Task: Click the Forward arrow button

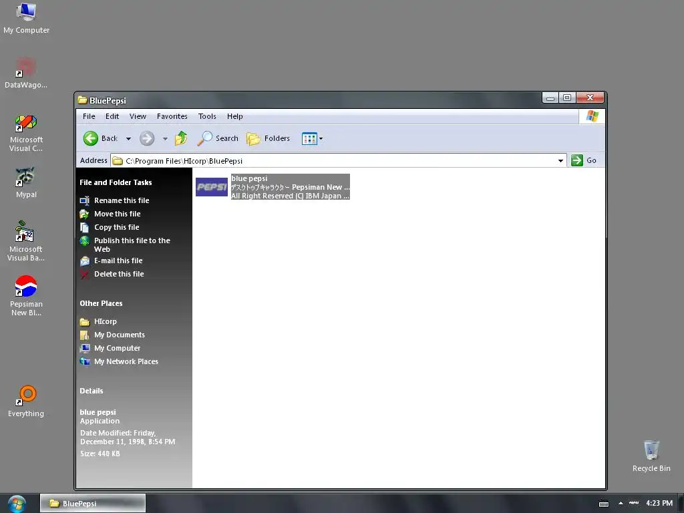Action: [147, 139]
